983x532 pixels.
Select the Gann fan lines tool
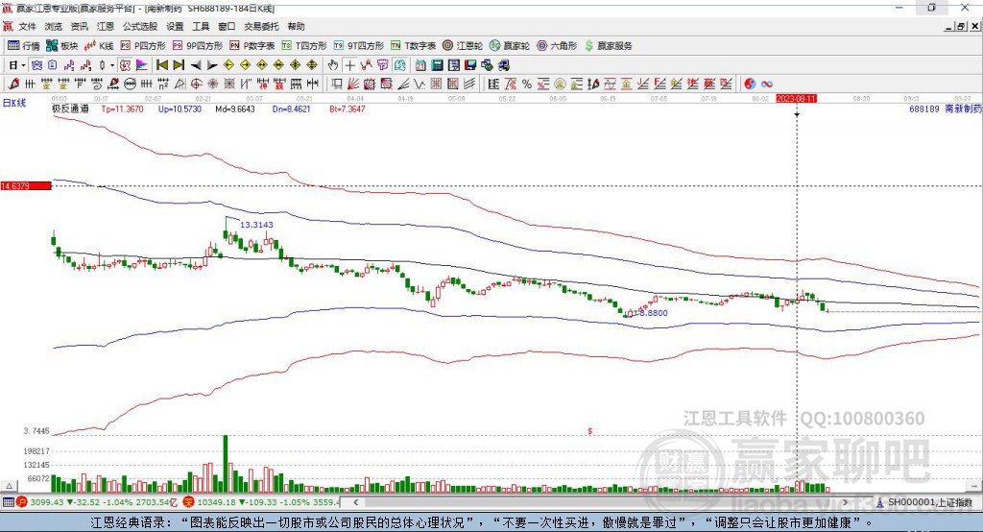tap(353, 85)
